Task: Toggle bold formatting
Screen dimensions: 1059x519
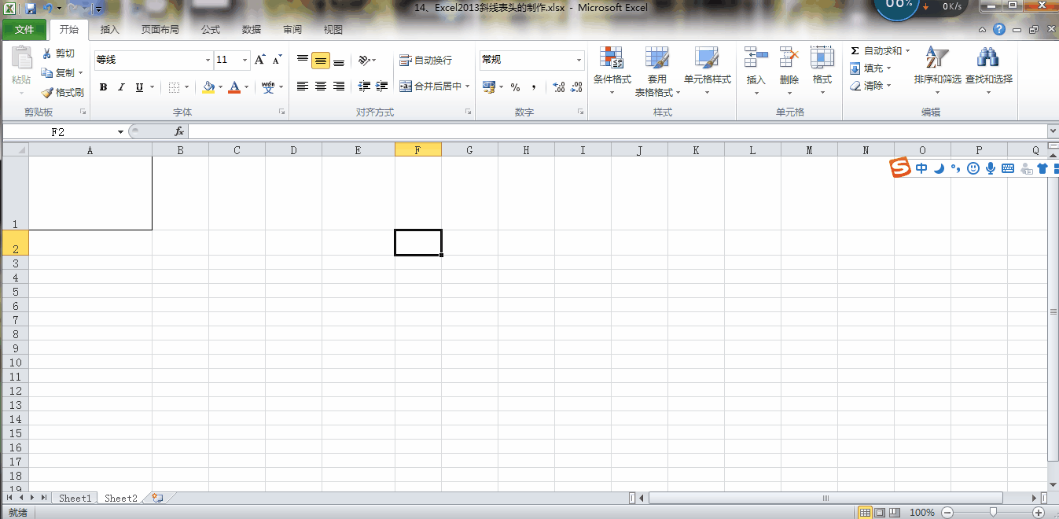Action: click(103, 86)
